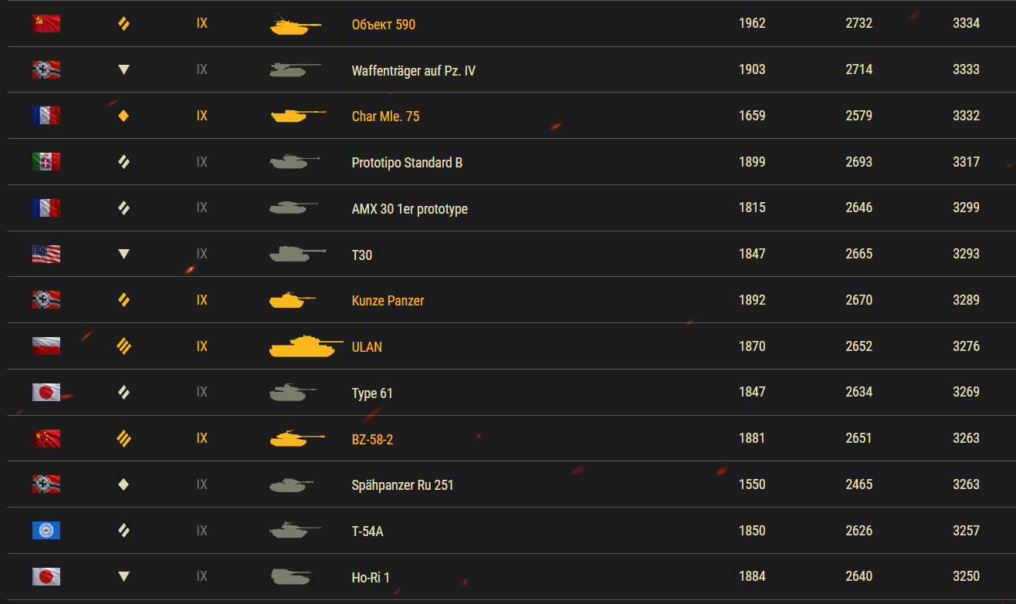Screen dimensions: 1016x604
Task: Click the BZ-58-2 tank name
Action: pyautogui.click(x=372, y=440)
